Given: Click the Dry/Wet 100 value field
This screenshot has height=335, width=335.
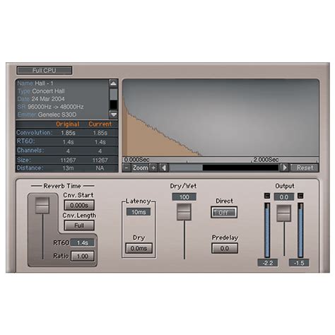Looking at the screenshot, I should click(x=184, y=197).
